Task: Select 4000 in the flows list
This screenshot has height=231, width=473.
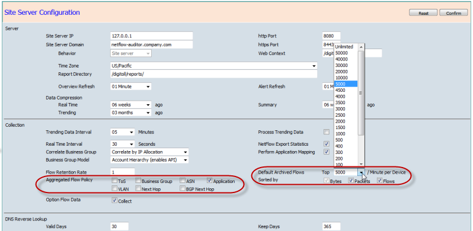Action: 346,96
